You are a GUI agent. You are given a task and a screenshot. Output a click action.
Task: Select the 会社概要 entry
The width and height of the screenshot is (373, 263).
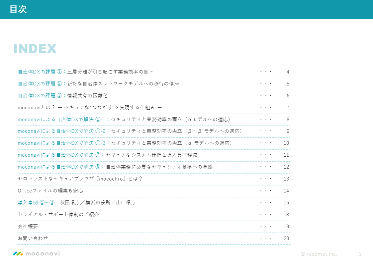coord(28,226)
